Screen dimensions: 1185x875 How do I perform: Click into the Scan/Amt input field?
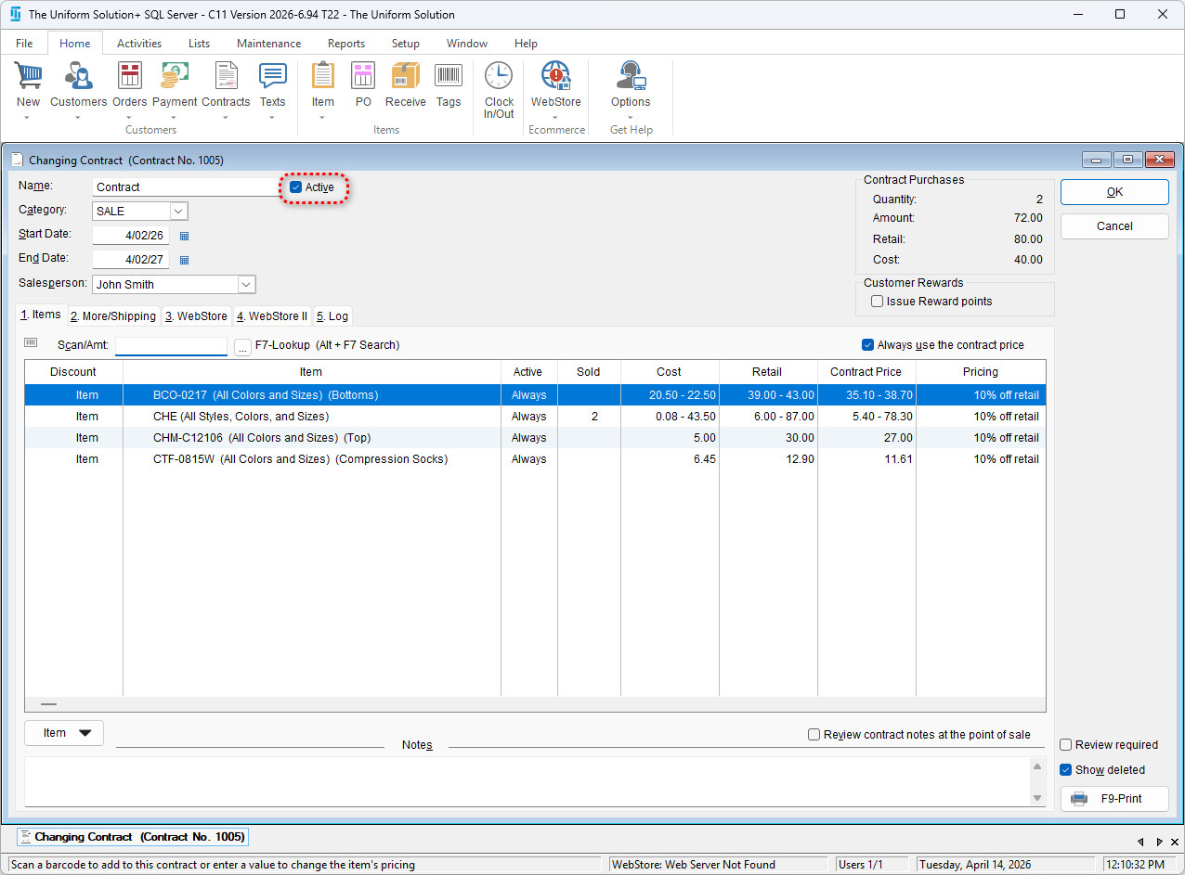pyautogui.click(x=171, y=346)
